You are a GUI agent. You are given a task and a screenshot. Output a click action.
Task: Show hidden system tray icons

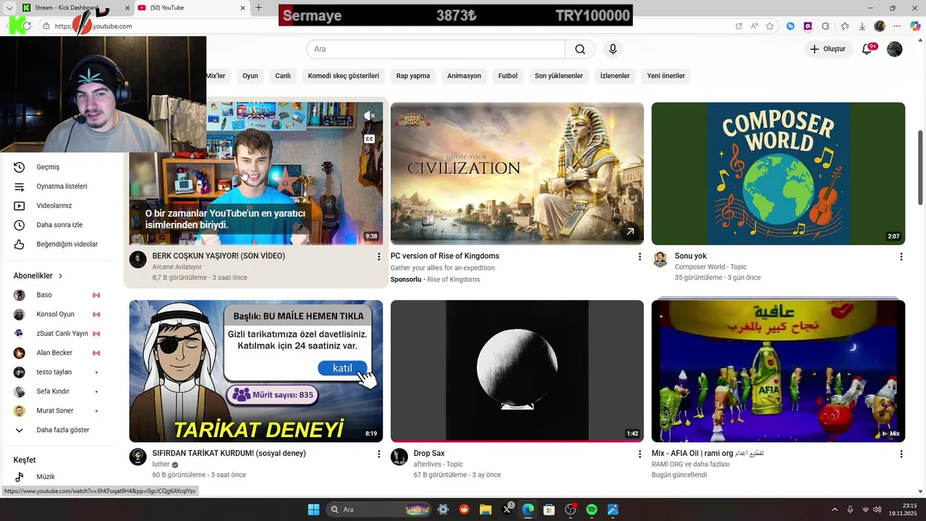(x=834, y=509)
